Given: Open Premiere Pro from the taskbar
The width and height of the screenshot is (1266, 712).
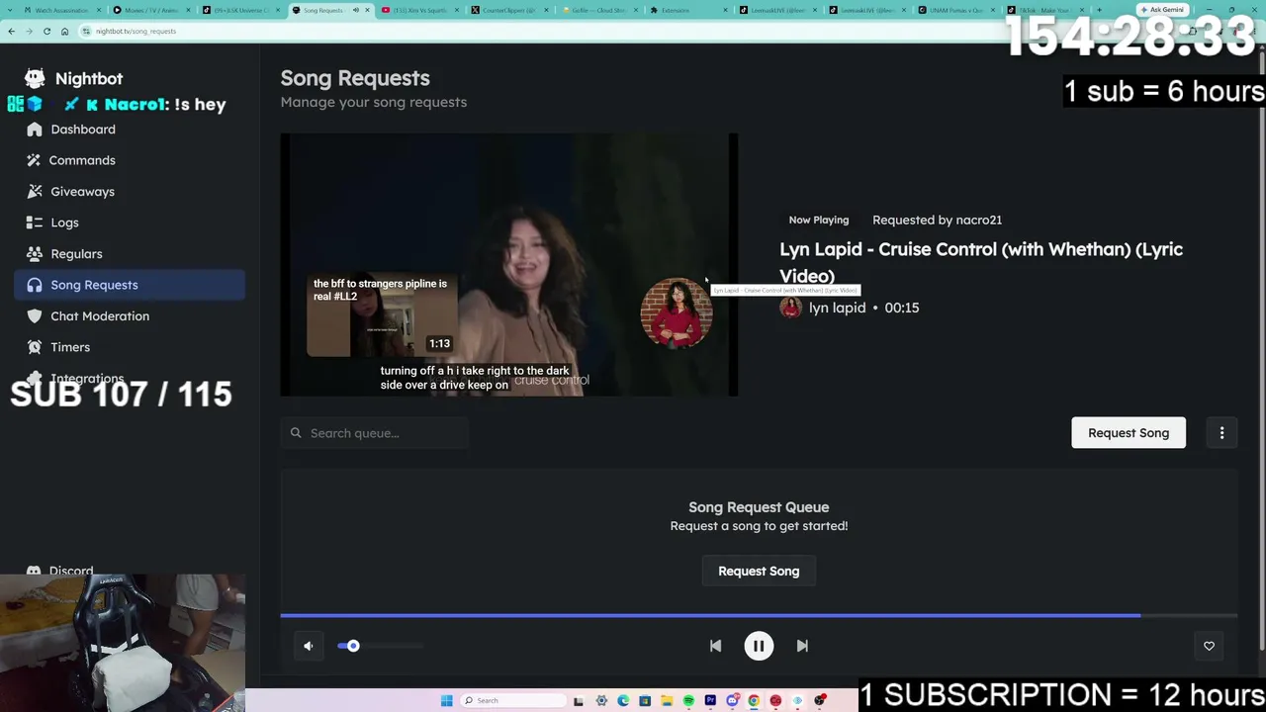Looking at the screenshot, I should [x=710, y=700].
